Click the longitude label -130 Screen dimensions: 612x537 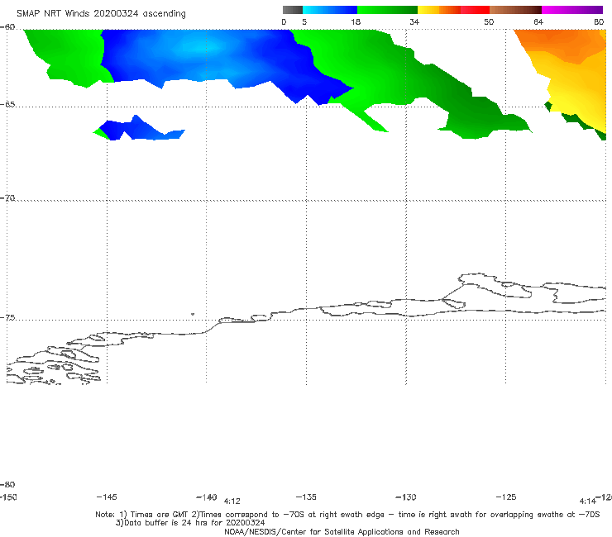pos(406,497)
